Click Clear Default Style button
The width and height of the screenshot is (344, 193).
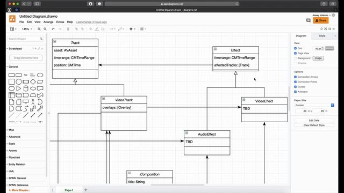(314, 125)
